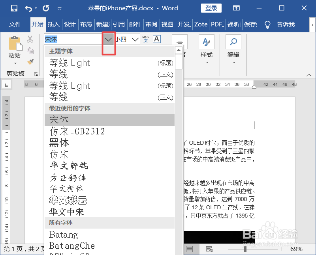Switch to the 视图 tab

[167, 24]
